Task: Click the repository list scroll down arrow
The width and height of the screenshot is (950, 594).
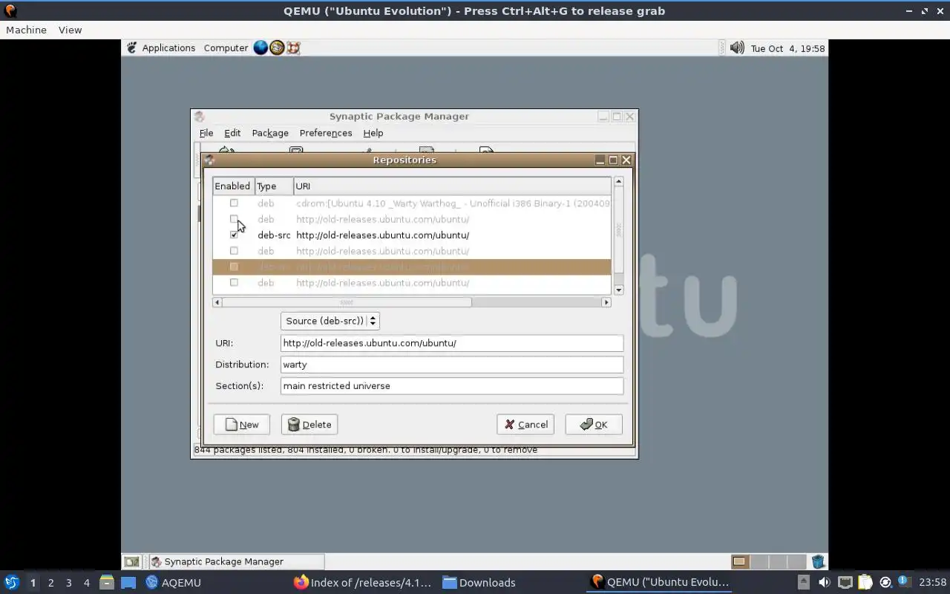Action: point(618,290)
